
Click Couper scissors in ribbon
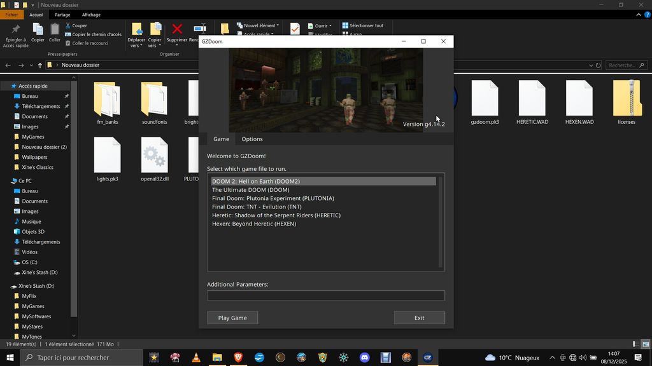(x=76, y=25)
